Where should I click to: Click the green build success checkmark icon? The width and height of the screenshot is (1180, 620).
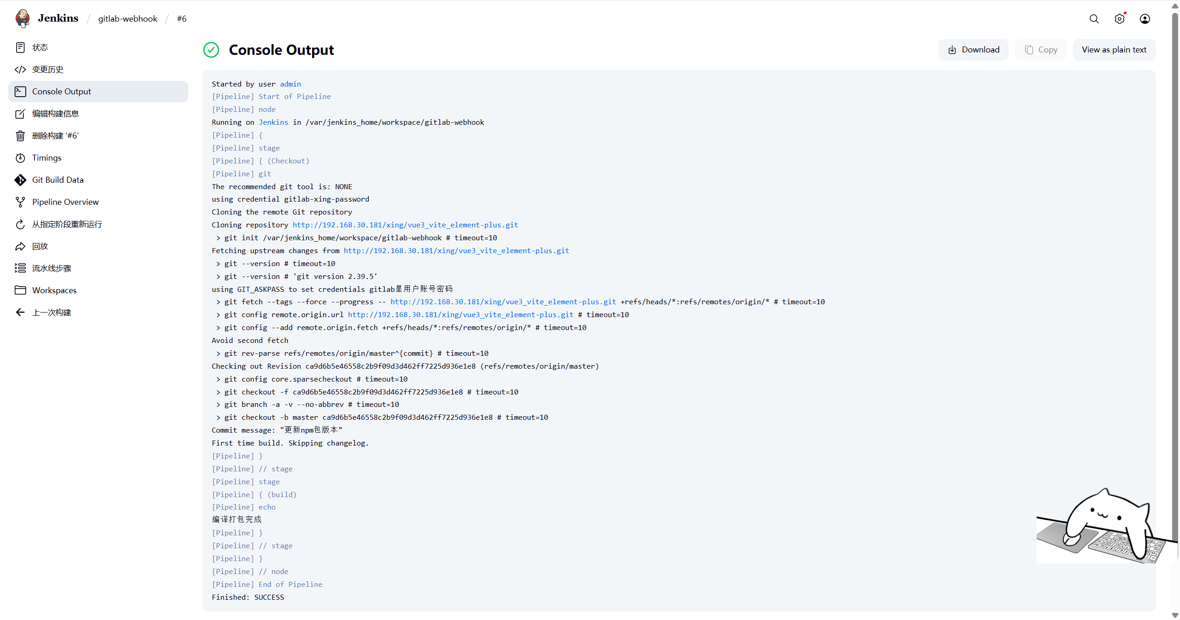click(211, 50)
